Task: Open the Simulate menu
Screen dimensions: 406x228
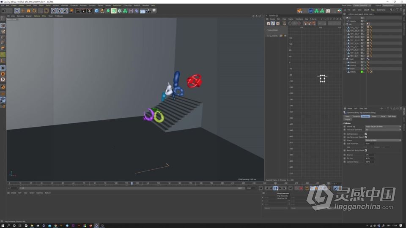Action: click(x=92, y=5)
